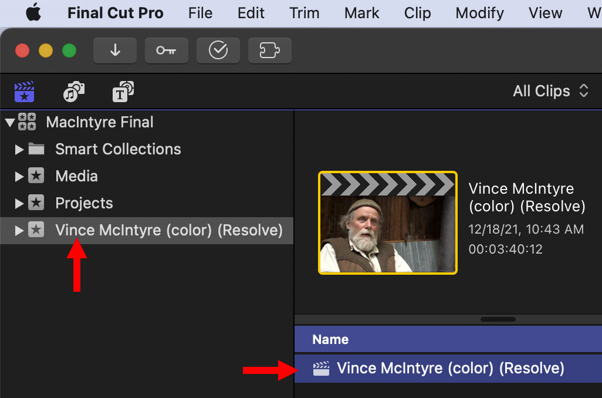The width and height of the screenshot is (602, 398).
Task: Select the Vince McIntyre row in the list
Action: tap(450, 369)
